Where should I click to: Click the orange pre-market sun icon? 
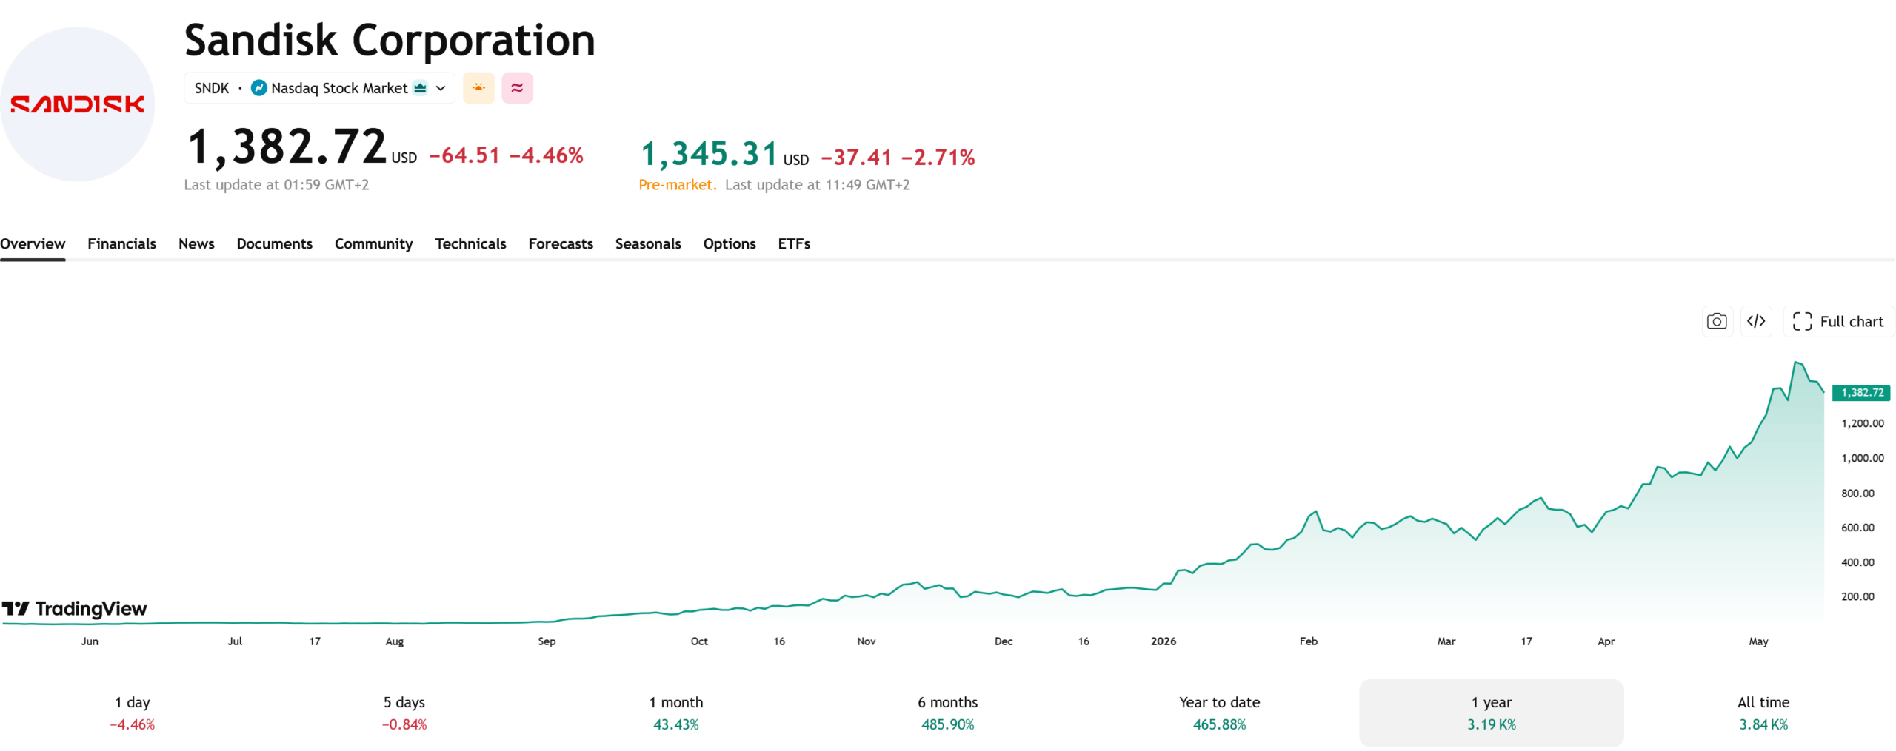[478, 88]
